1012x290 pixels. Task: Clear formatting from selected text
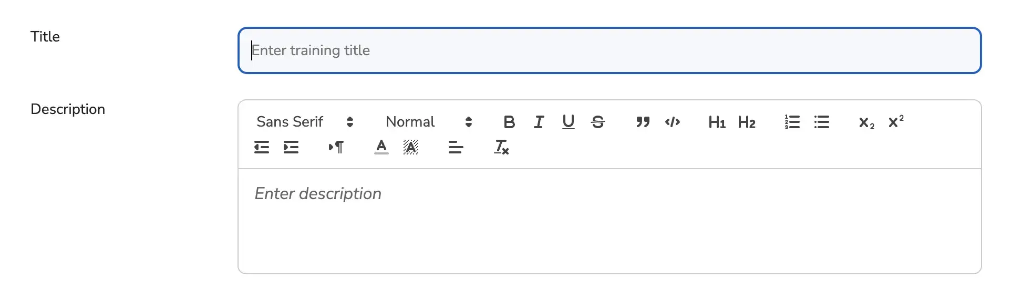point(501,147)
